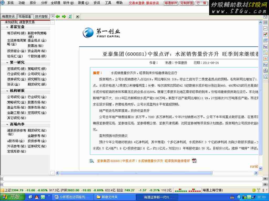Click the on-screen keyboard tray icon

tap(232, 197)
